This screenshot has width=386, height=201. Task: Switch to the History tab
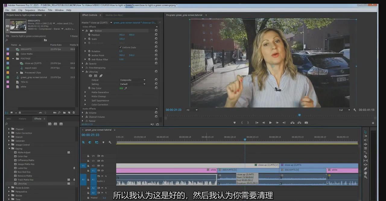(x=22, y=119)
